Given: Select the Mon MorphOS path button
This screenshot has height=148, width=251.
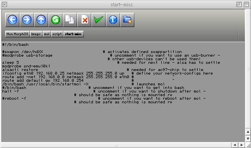Looking at the screenshot, I should coord(17,34).
